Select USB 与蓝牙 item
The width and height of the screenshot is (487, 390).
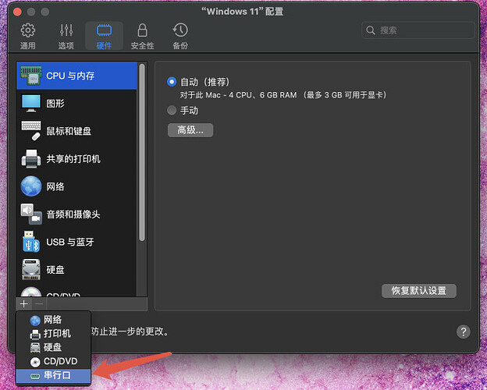[x=76, y=242]
